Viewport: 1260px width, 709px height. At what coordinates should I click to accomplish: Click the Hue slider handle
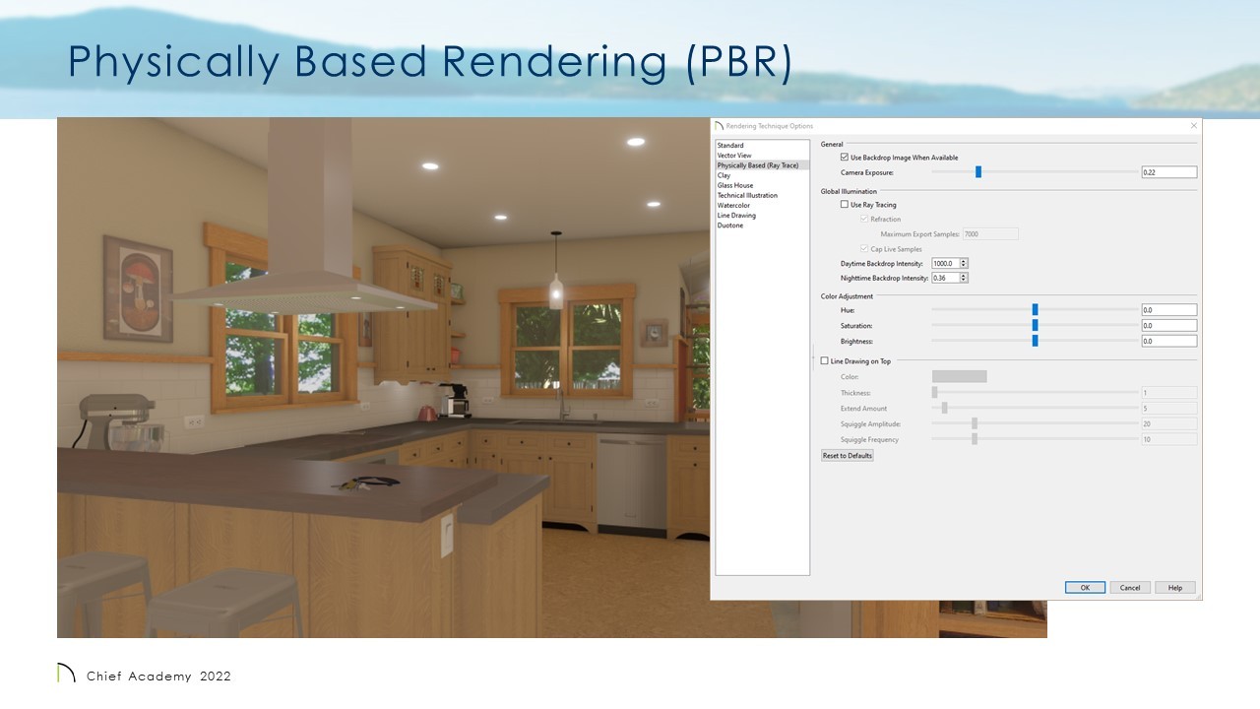click(1035, 310)
